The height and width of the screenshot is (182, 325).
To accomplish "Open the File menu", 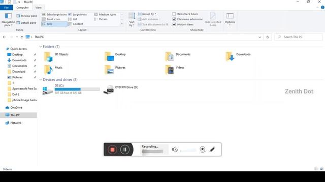I will [7, 8].
